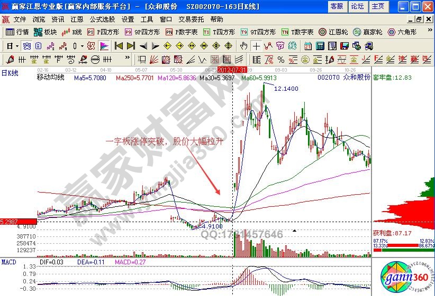Expand the candlestick style dropdown arrow
This screenshot has height=296, width=435.
coord(81,45)
